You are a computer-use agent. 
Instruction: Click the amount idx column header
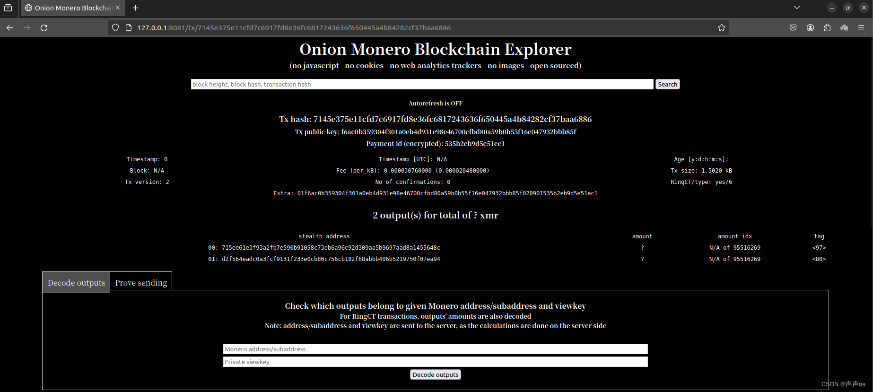[x=735, y=236]
